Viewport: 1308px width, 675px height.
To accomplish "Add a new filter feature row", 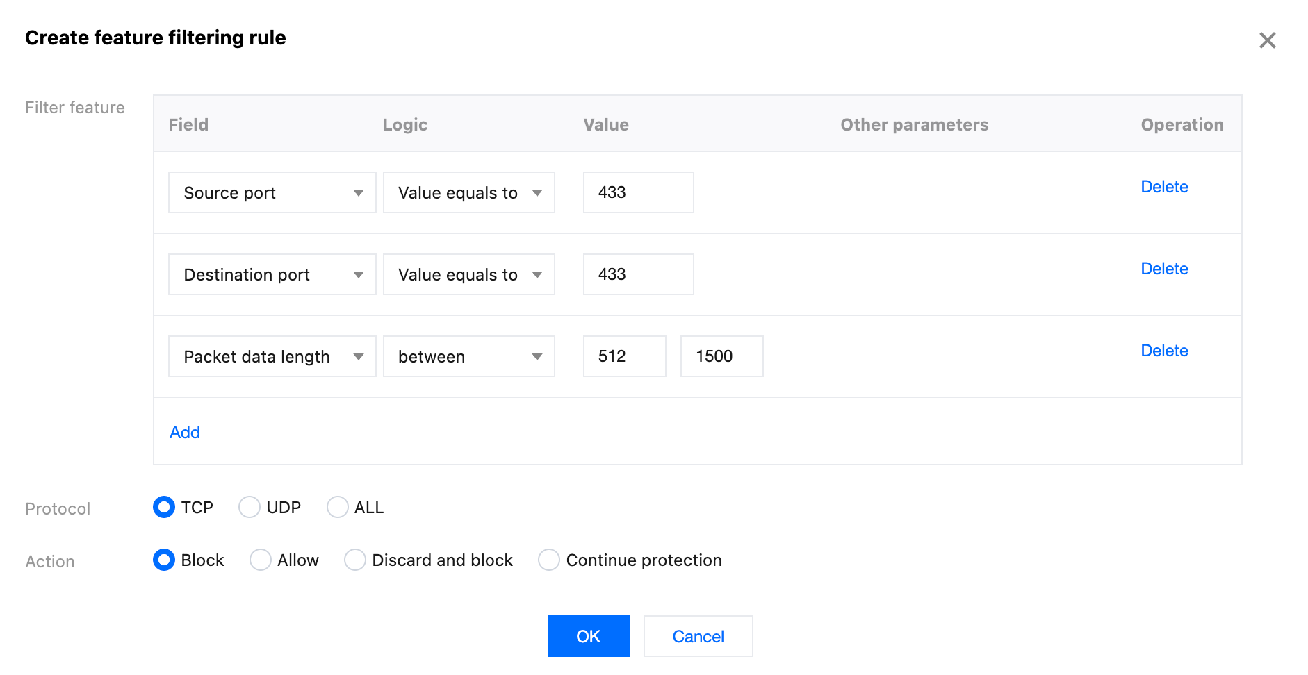I will [x=185, y=433].
